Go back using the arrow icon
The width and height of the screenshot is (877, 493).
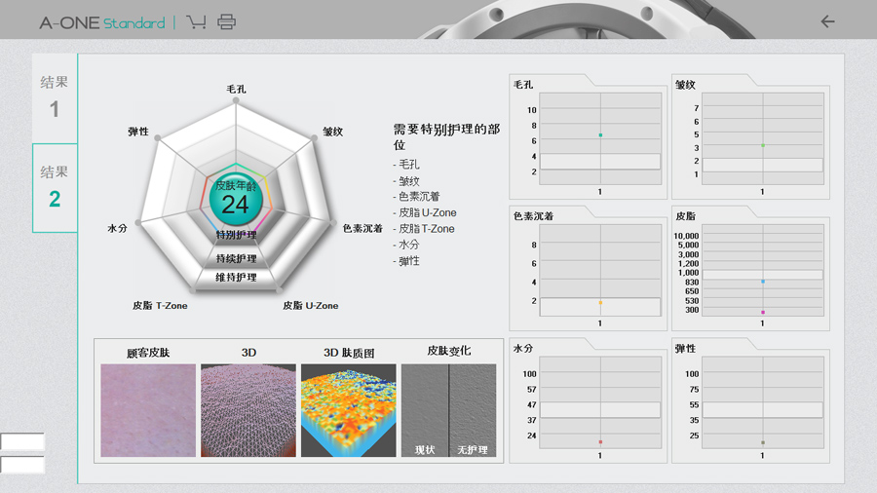tap(827, 21)
